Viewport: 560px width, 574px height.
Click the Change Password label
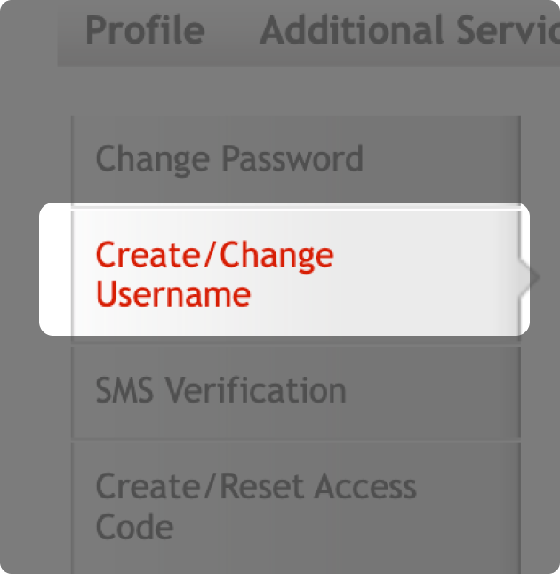click(x=229, y=160)
